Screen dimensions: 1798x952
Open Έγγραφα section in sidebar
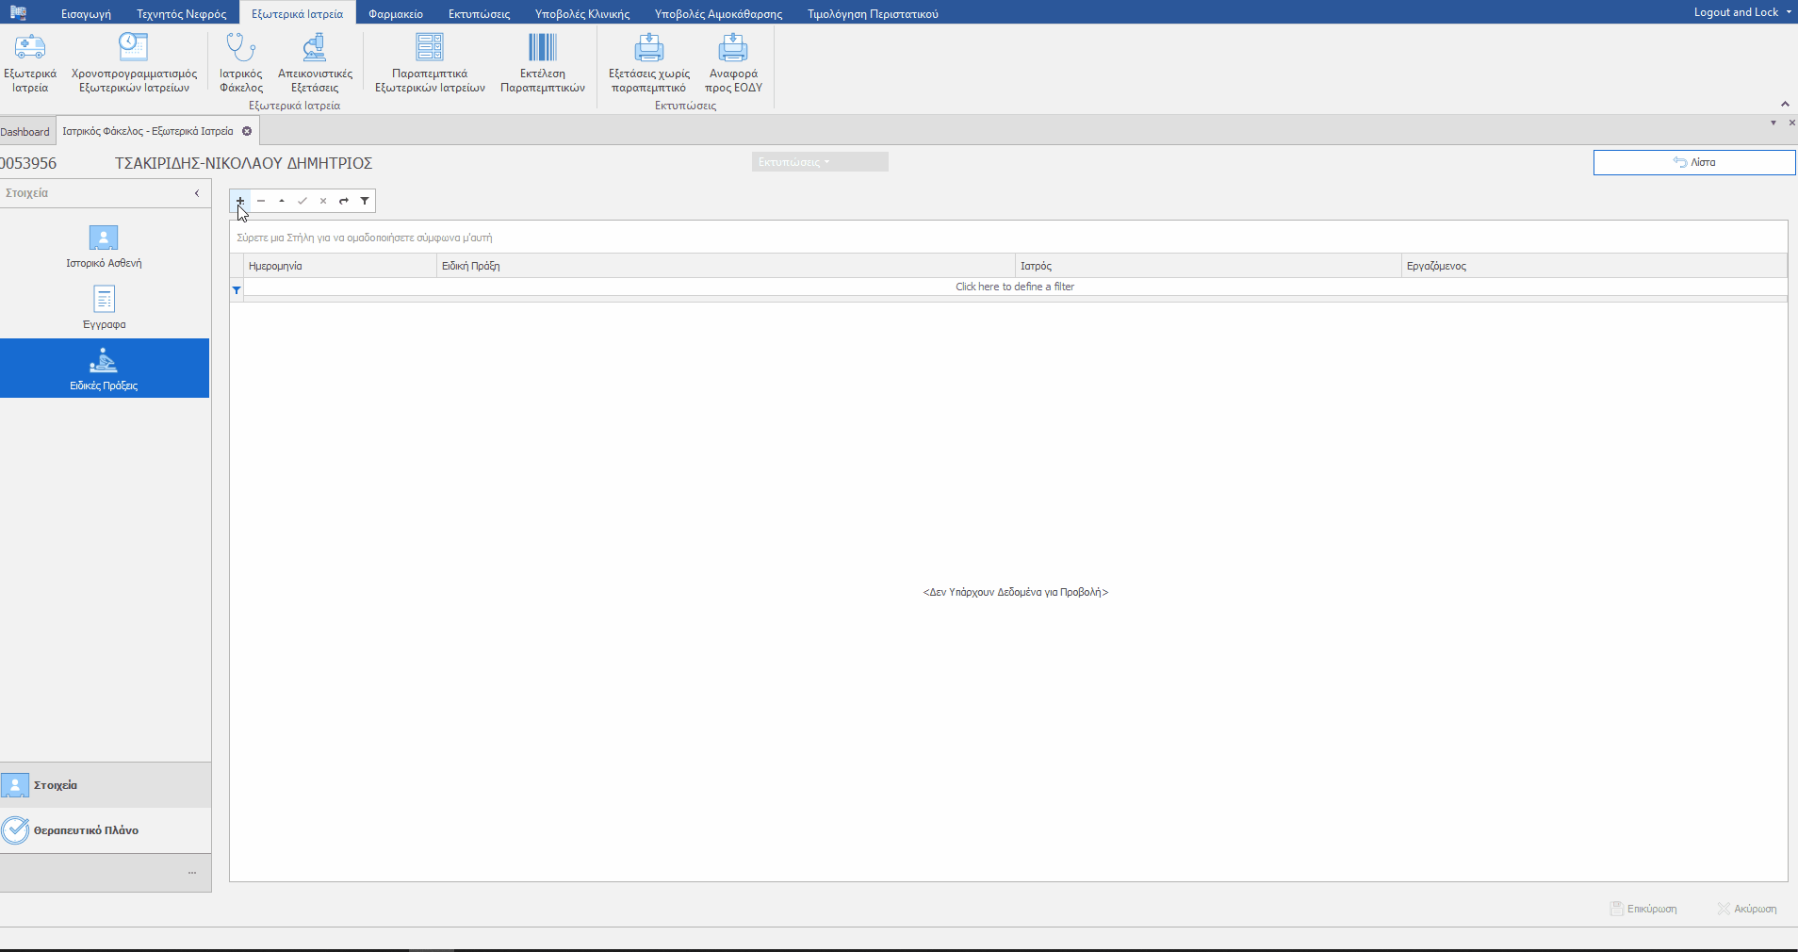[104, 307]
